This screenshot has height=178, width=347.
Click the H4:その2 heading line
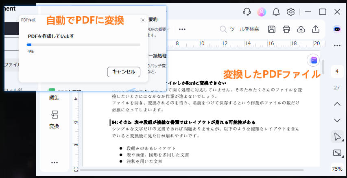[183, 122]
